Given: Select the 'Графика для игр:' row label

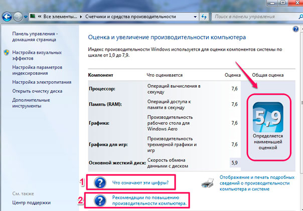Looking at the screenshot, I should click(x=108, y=144).
